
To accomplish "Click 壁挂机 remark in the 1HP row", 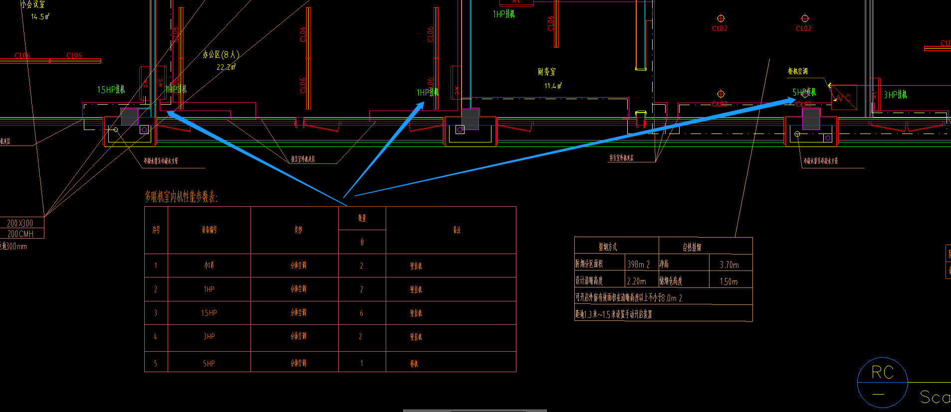I will point(416,289).
